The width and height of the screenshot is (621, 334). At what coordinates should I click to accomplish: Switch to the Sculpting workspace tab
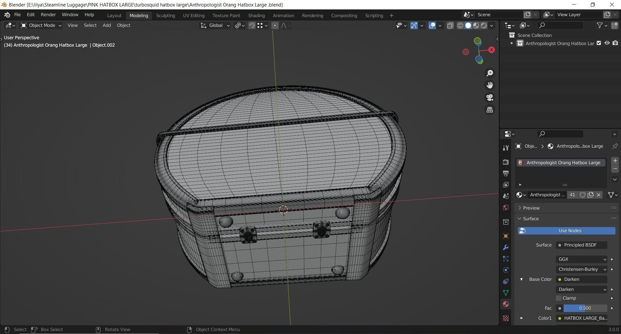click(166, 16)
